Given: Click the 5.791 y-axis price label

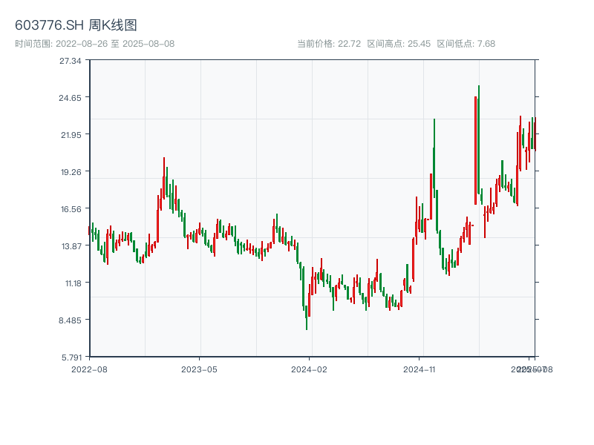Looking at the screenshot, I should [x=71, y=357].
